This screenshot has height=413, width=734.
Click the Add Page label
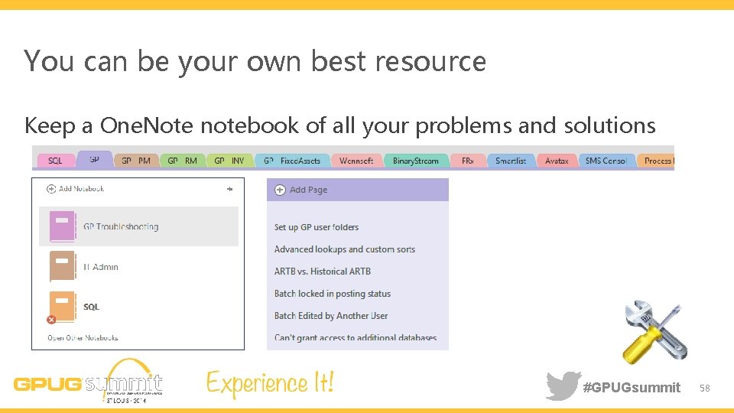click(308, 190)
